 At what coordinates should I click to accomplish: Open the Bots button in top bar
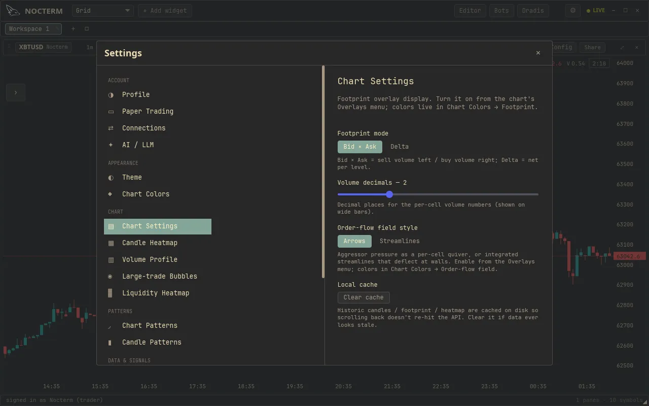pyautogui.click(x=501, y=11)
